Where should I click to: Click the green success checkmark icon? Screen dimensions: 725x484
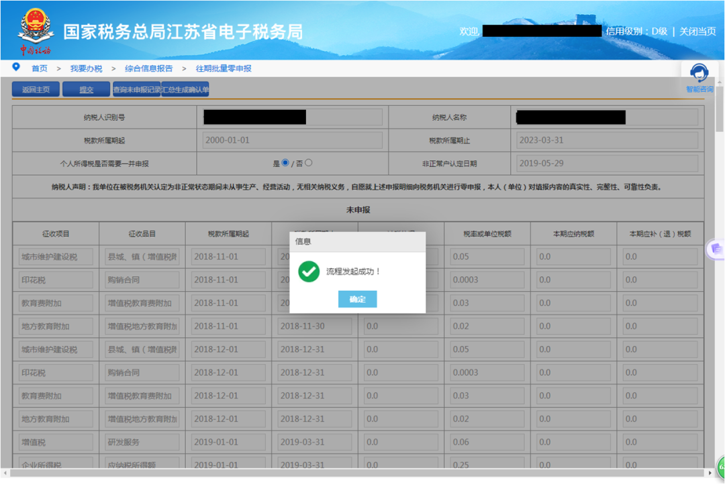tap(309, 271)
